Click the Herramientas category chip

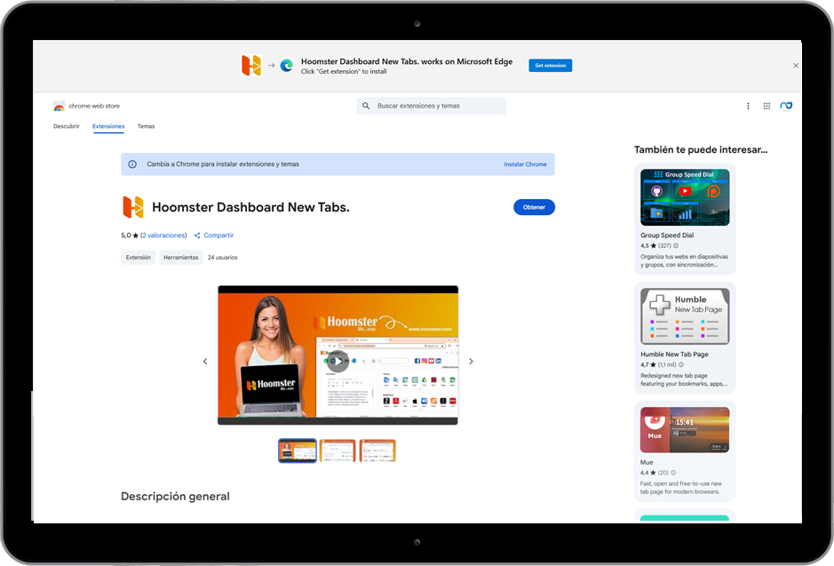tap(181, 258)
